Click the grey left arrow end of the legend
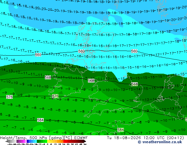Viewport: 187px width, 145px height. (x=7, y=141)
